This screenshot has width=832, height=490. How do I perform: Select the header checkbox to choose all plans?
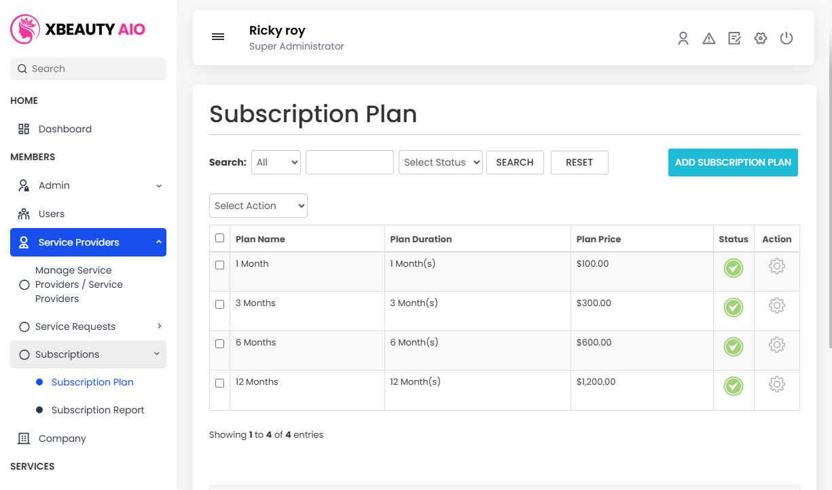(x=219, y=238)
